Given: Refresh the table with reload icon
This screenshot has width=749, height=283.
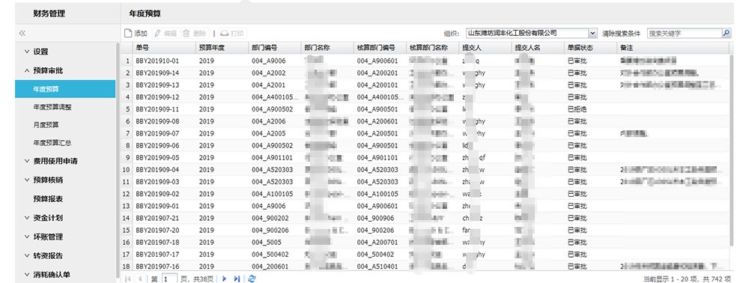Looking at the screenshot, I should pos(252,279).
